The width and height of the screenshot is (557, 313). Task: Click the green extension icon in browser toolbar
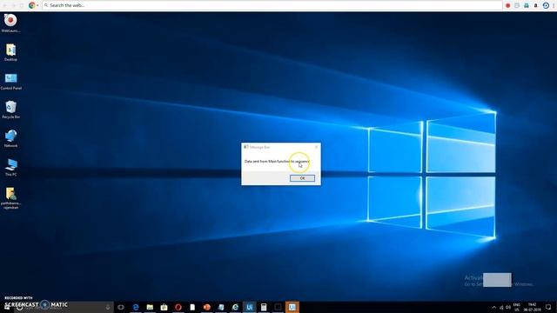click(527, 5)
